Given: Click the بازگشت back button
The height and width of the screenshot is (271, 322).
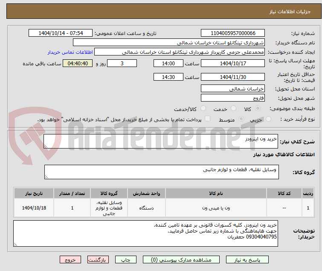Looking at the screenshot, I should [98, 260].
